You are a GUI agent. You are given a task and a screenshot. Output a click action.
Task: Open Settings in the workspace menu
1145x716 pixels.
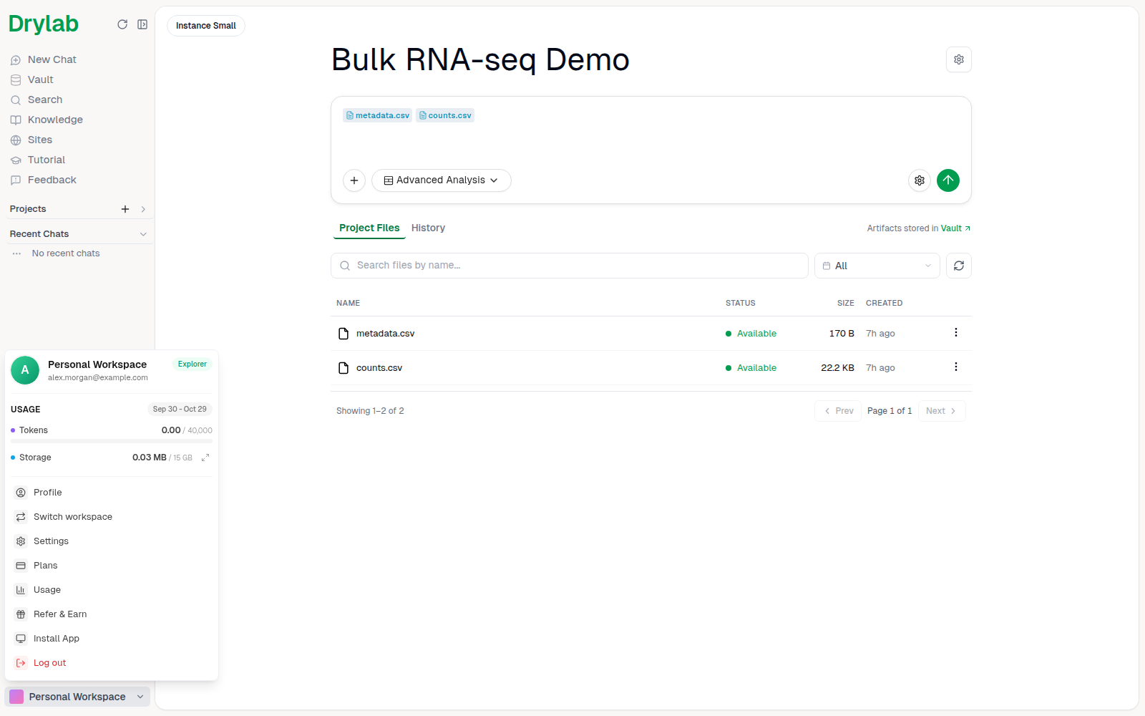112,541
